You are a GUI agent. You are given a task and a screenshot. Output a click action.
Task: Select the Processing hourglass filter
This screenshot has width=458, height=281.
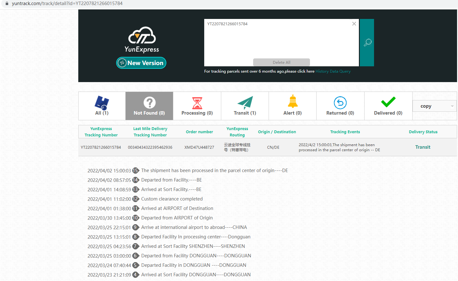pyautogui.click(x=197, y=106)
